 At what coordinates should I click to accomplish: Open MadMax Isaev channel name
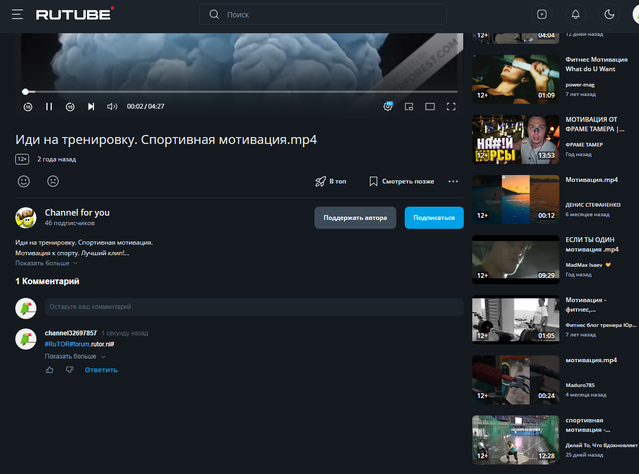click(x=585, y=265)
